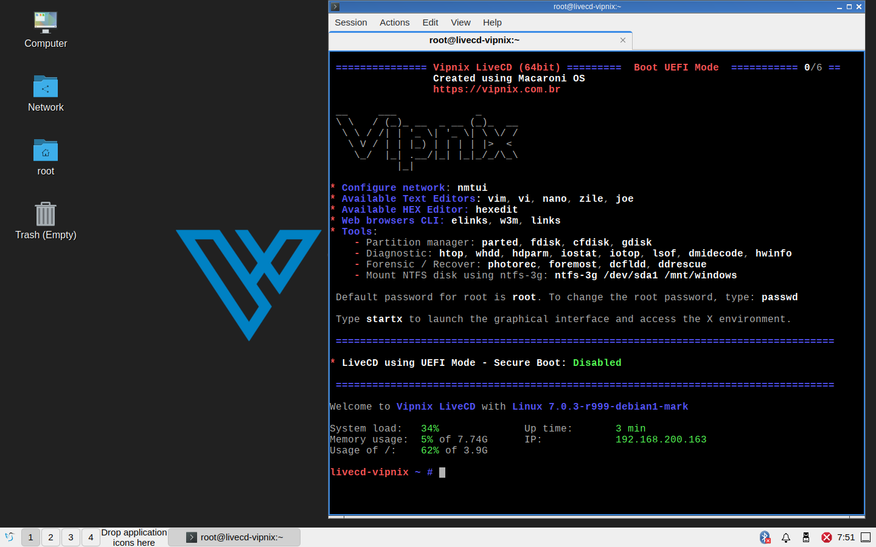
Task: Click the Bluetooth tray icon
Action: coord(765,537)
